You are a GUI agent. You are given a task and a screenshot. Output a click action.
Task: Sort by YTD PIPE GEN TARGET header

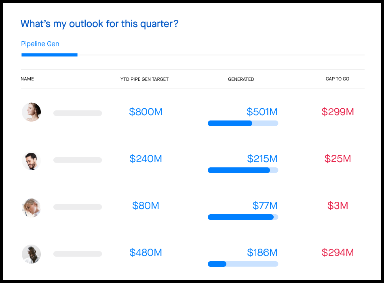[x=144, y=79]
